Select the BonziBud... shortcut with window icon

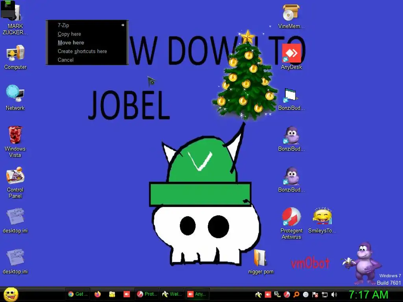pyautogui.click(x=291, y=99)
